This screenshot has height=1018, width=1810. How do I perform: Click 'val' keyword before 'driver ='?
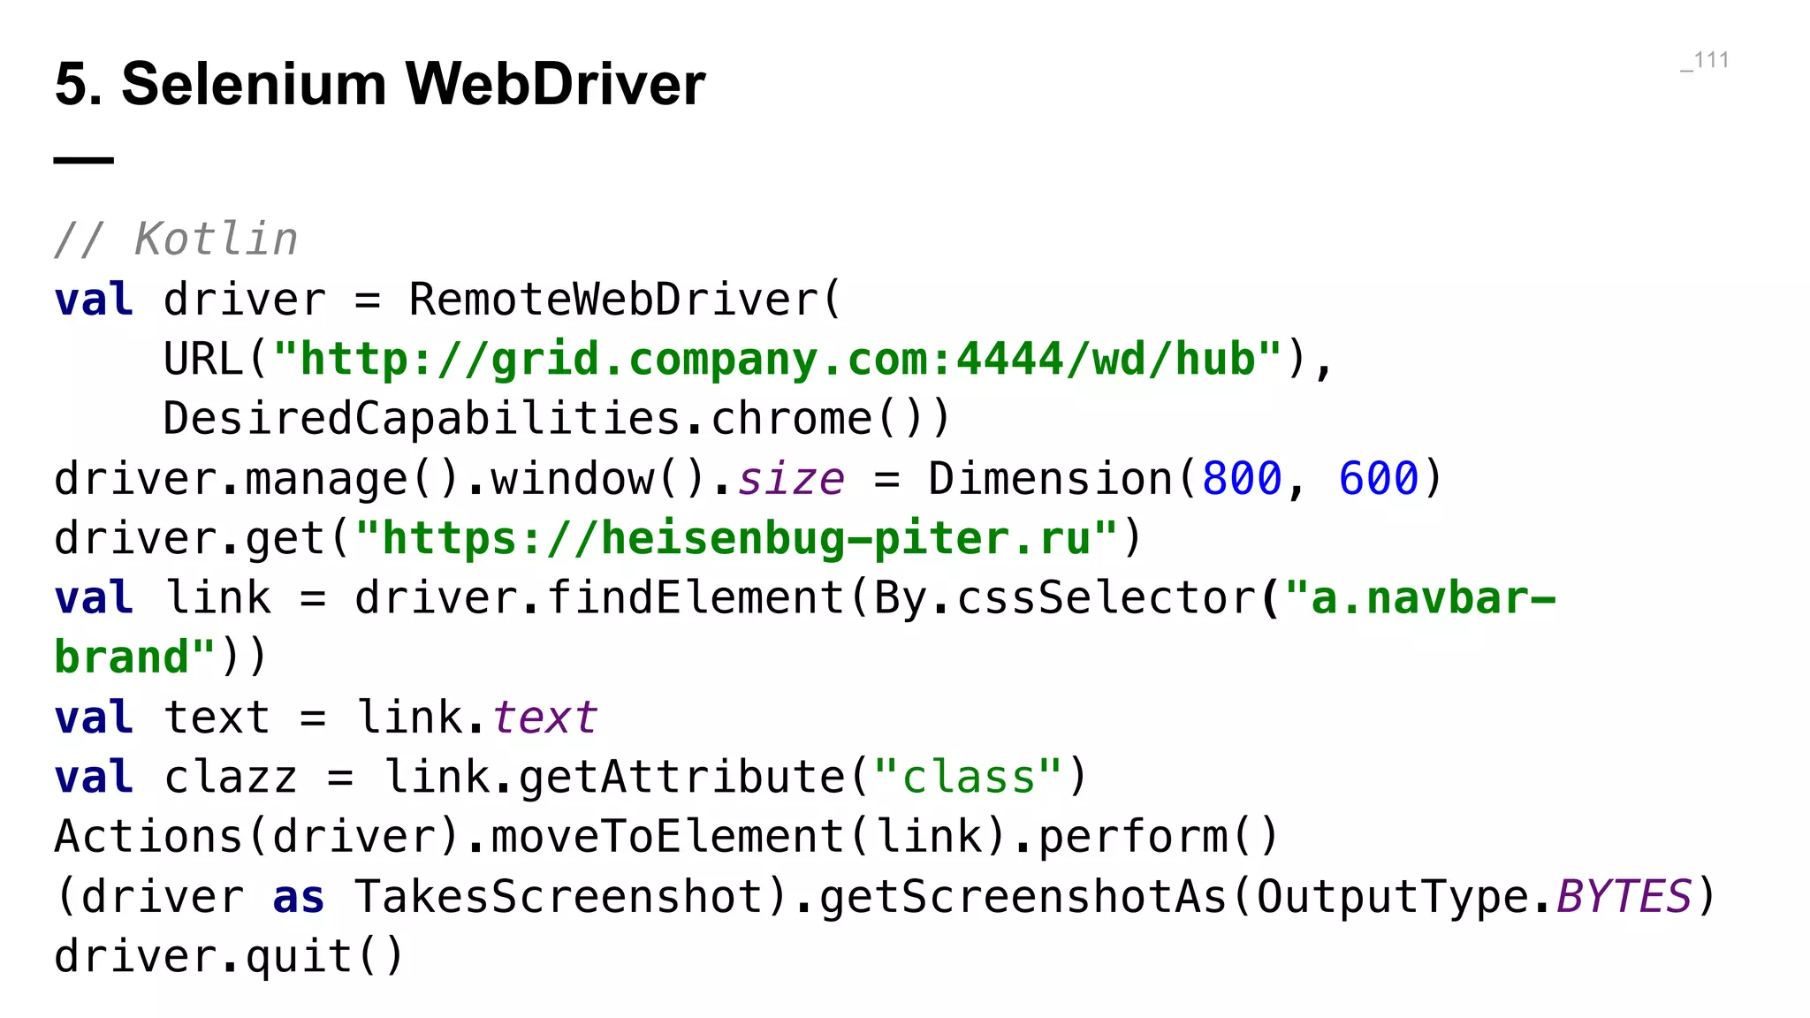point(94,299)
